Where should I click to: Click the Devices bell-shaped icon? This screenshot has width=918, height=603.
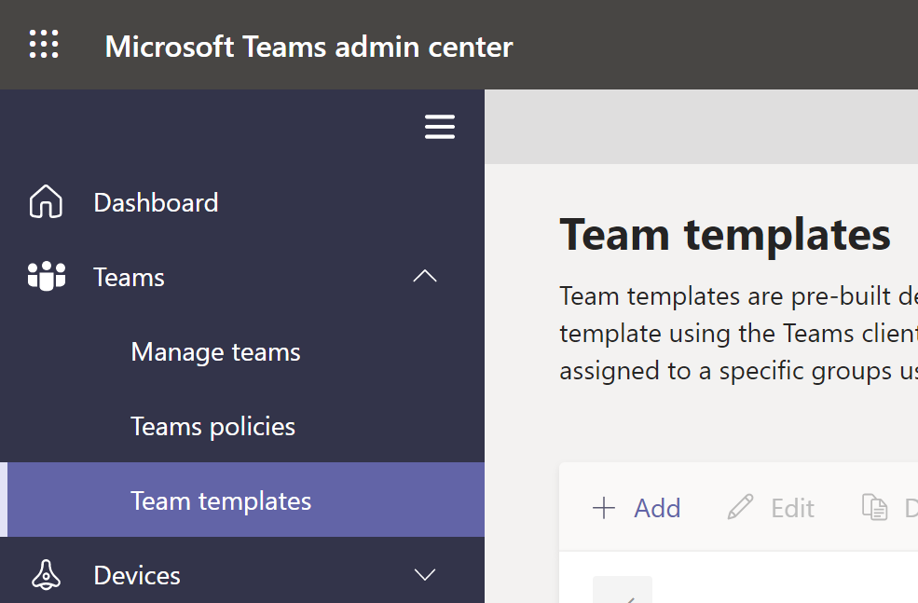point(46,575)
